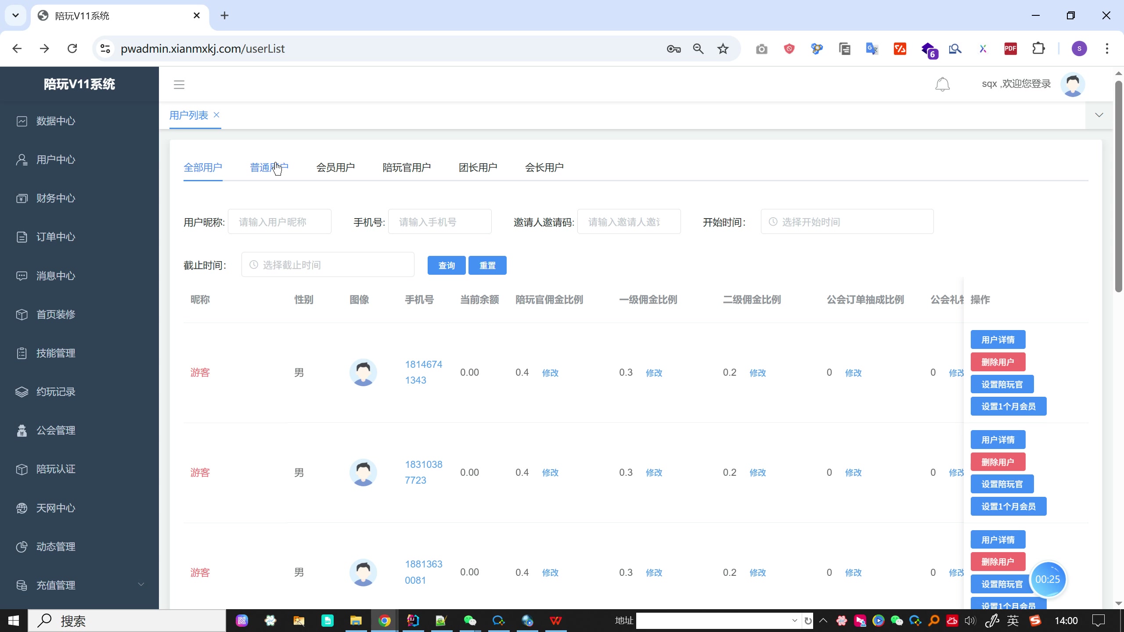Click 修改 beside 0.4 for user 18146741343
Screen dimensions: 1124x632
550,373
